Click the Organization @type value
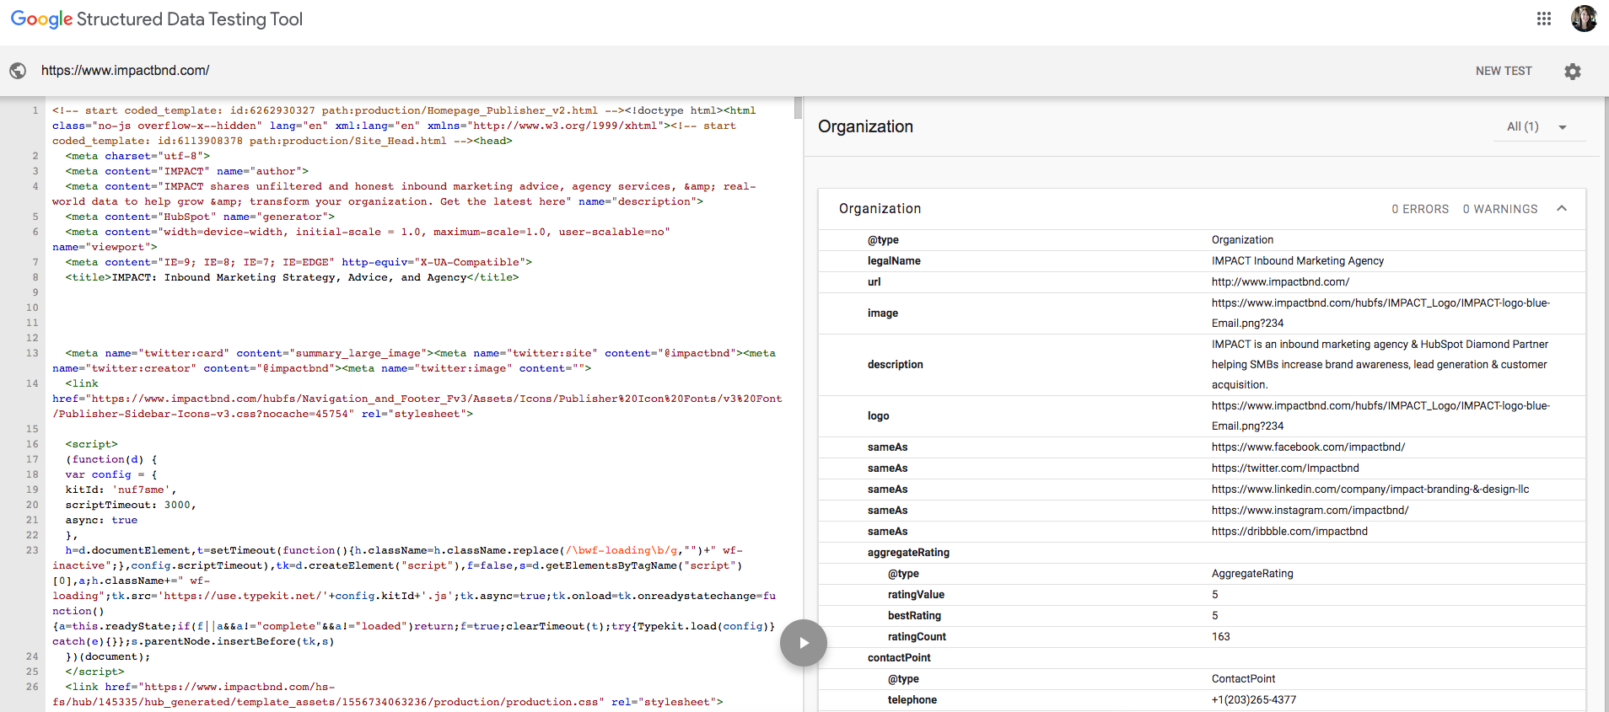 (1242, 240)
